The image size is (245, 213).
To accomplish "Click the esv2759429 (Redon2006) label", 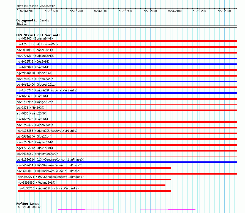I will 35,125.
